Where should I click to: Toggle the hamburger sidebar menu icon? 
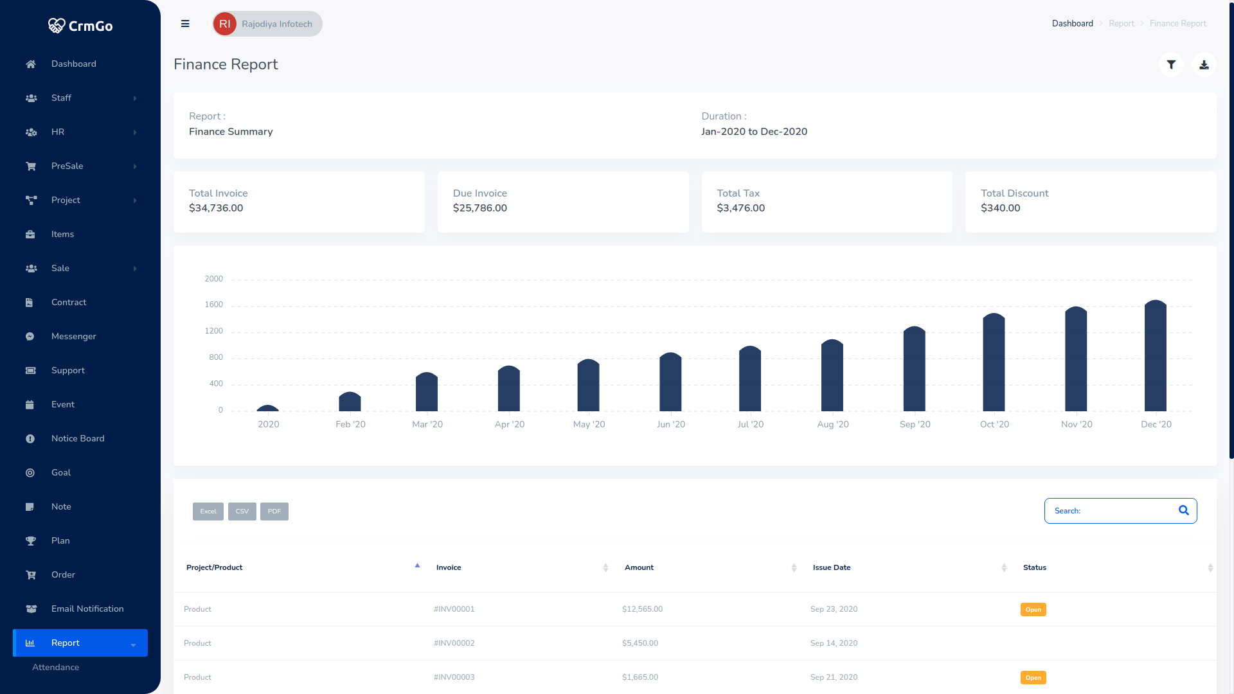pyautogui.click(x=185, y=24)
